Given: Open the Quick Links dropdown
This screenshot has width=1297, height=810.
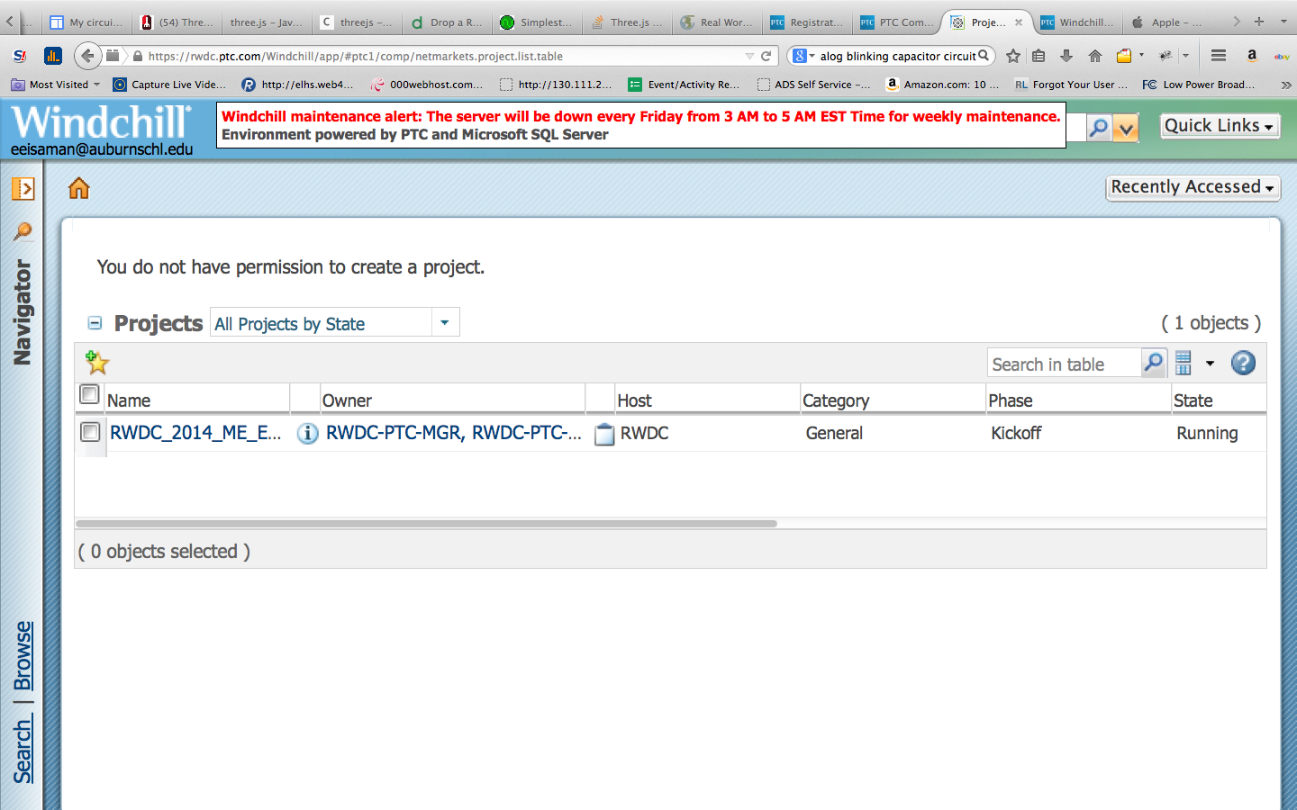Looking at the screenshot, I should (x=1220, y=126).
